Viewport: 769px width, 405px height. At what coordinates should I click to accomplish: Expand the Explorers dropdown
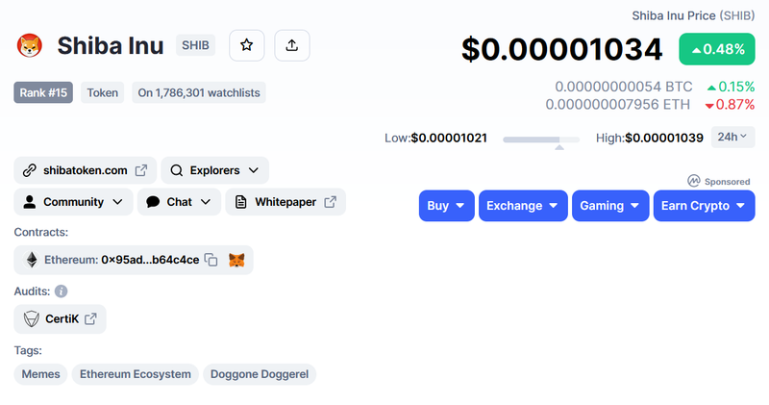tap(214, 170)
